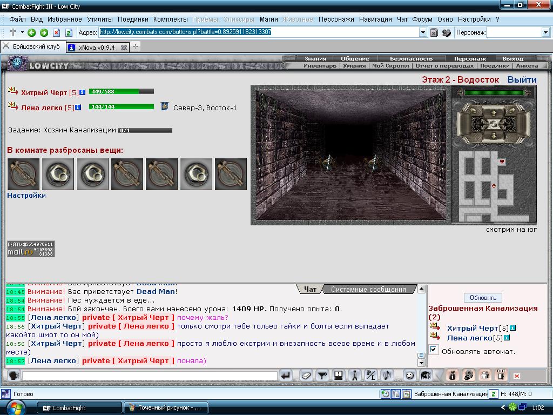Click the Выйти link near the dungeon title
The height and width of the screenshot is (415, 553).
pos(522,80)
